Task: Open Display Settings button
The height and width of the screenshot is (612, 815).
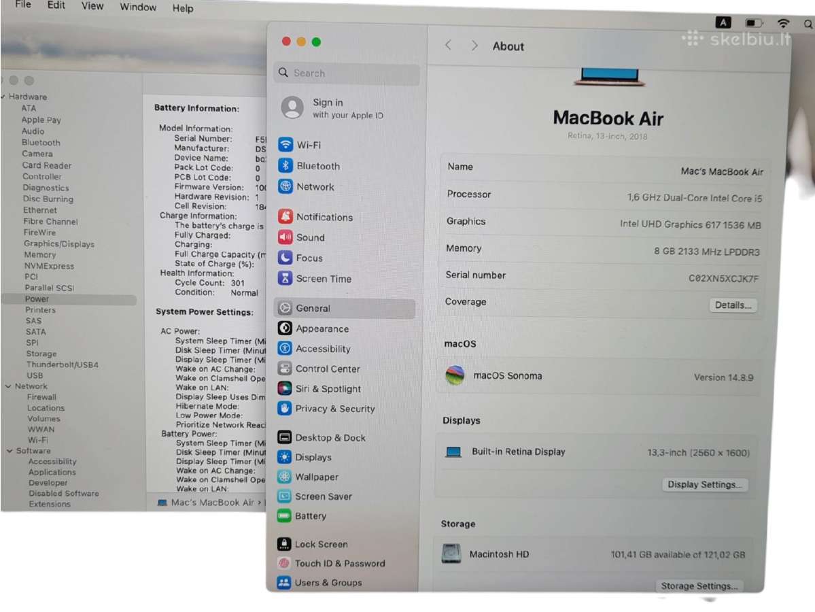Action: [x=704, y=485]
